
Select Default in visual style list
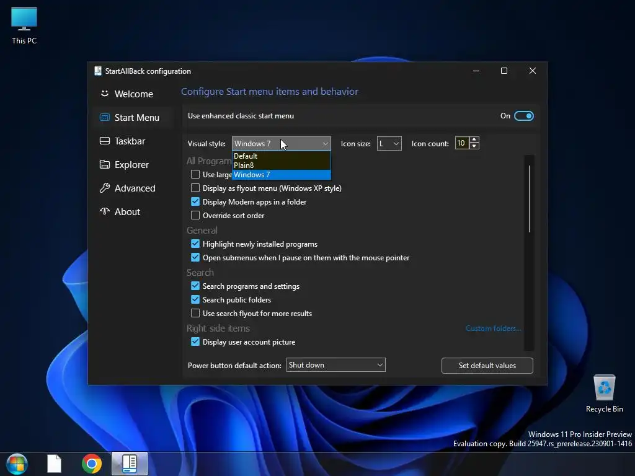(x=282, y=156)
